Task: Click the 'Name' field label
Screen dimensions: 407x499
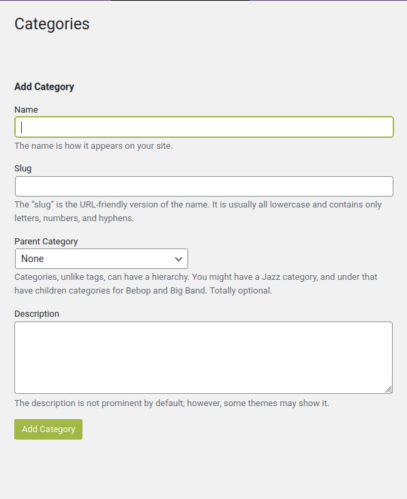Action: (26, 109)
